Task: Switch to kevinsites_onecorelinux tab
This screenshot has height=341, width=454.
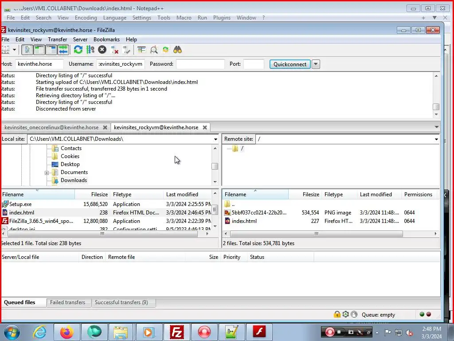Action: [51, 127]
